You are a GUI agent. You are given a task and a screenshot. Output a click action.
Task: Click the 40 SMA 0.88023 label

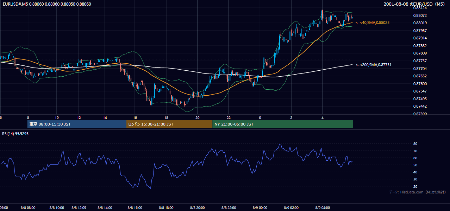tap(373, 23)
